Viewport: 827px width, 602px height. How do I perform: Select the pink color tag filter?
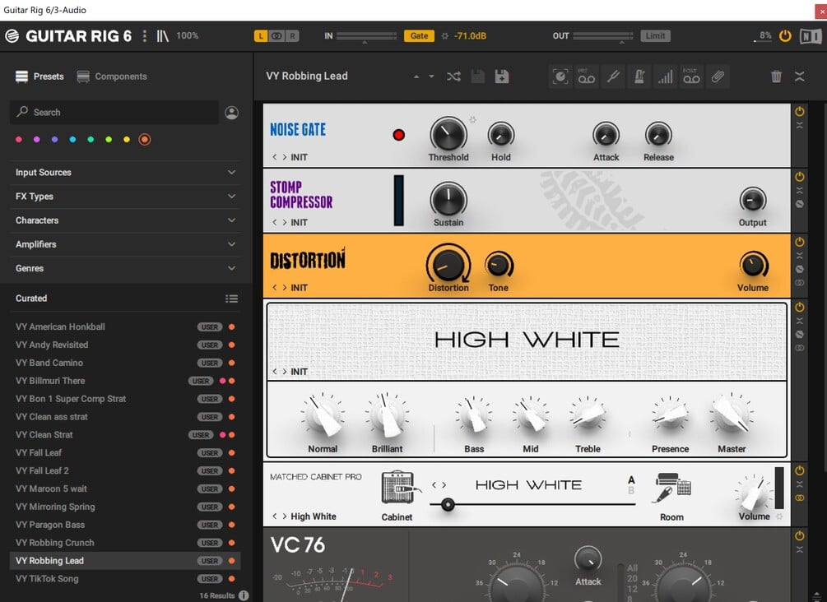[x=19, y=140]
